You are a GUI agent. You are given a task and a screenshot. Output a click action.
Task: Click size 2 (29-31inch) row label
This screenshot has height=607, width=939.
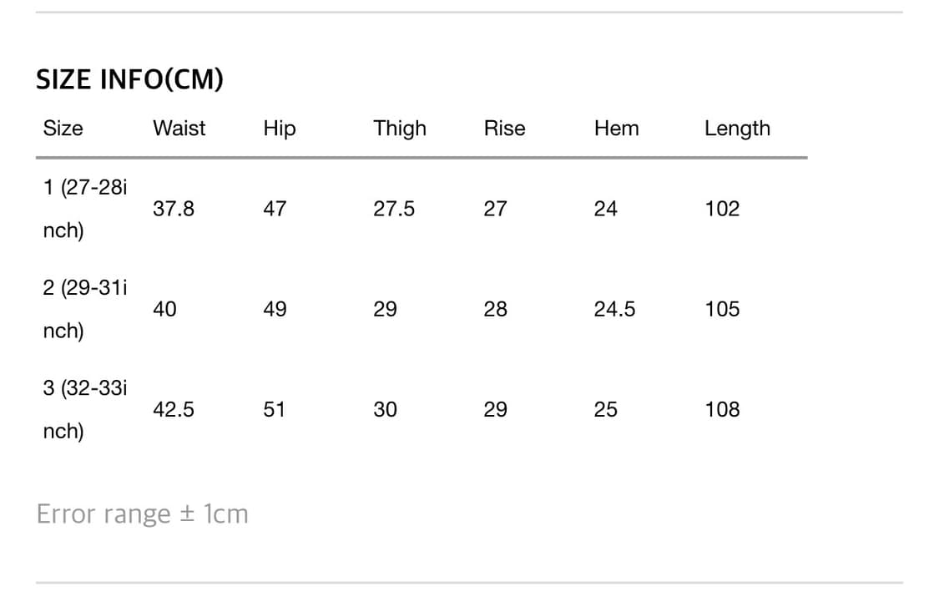coord(85,309)
